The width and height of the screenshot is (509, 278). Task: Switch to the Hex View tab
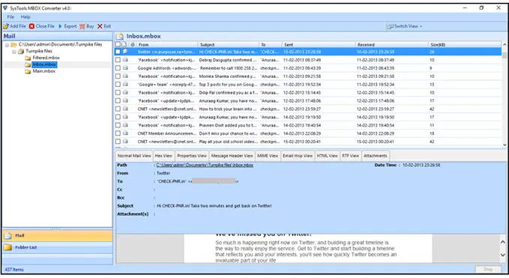click(x=163, y=156)
